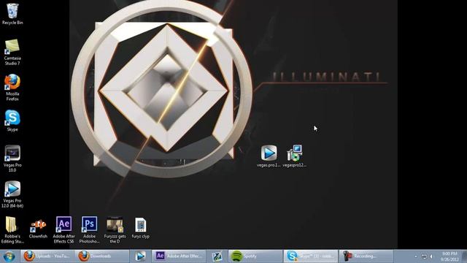Screen dimensions: 467x263
Task: Click the pen-and-paper taskbar icon
Action: (217, 256)
